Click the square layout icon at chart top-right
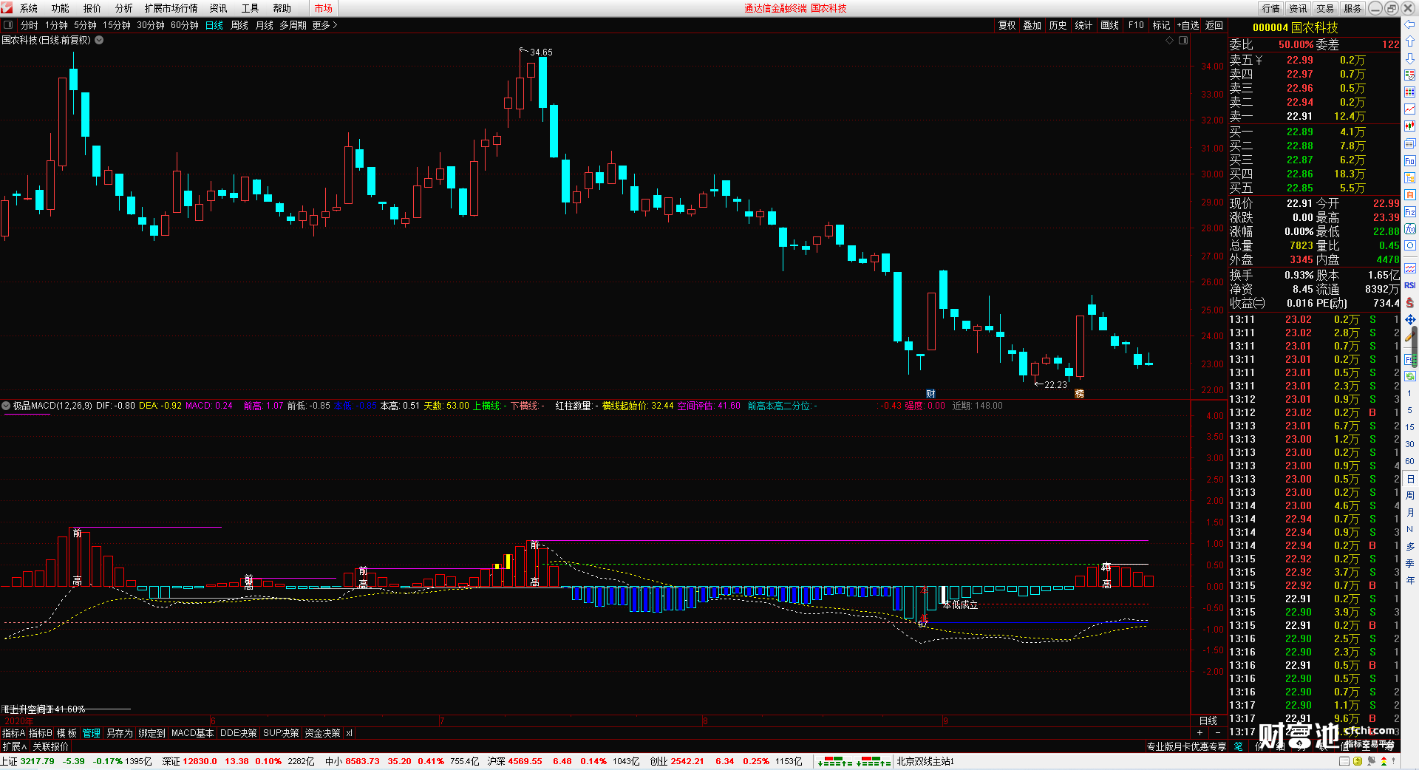Viewport: 1419px width, 770px height. [x=1183, y=41]
